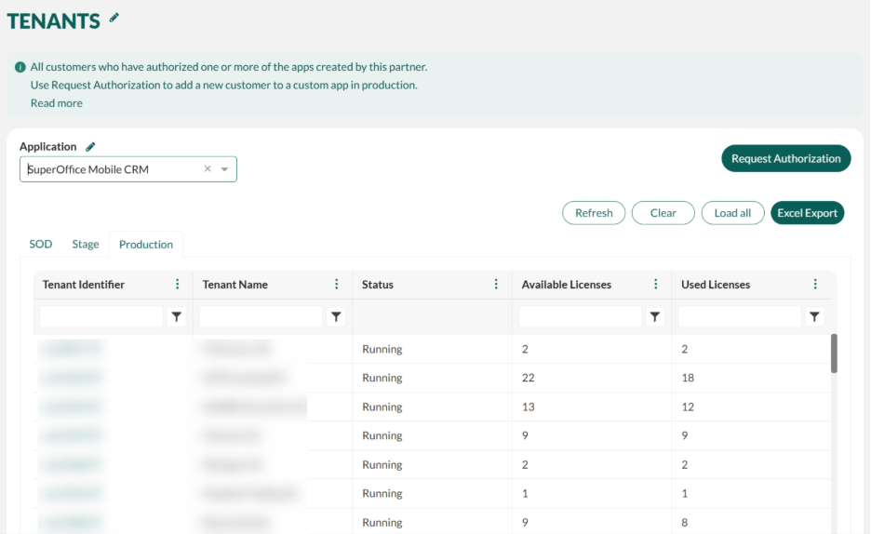The image size is (871, 534).
Task: Open Used Licenses column three-dot menu
Action: tap(815, 285)
